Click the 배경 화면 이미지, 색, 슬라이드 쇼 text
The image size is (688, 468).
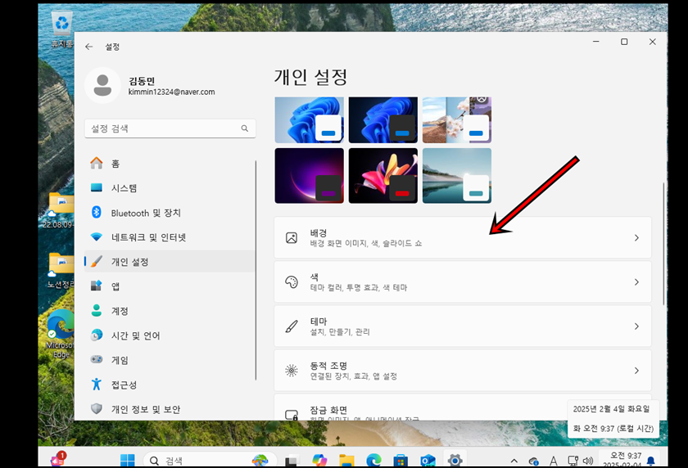click(x=366, y=243)
